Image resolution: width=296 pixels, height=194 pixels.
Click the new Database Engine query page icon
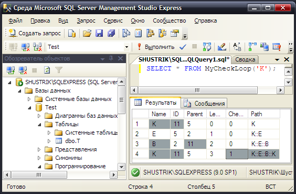coord(72,34)
